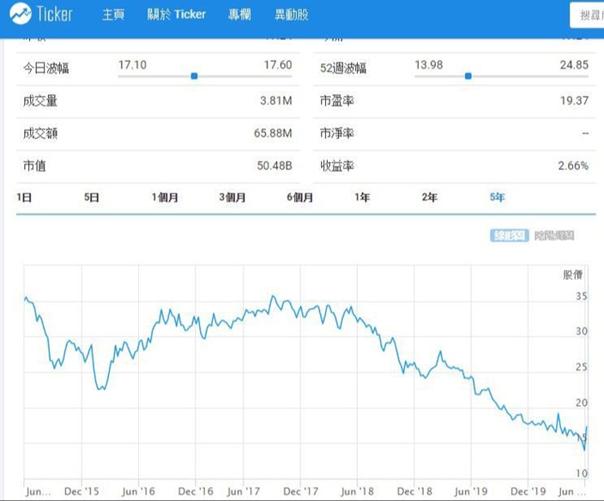Screen dimensions: 604x501
Task: Enable the line chart toggle button
Action: pyautogui.click(x=510, y=235)
